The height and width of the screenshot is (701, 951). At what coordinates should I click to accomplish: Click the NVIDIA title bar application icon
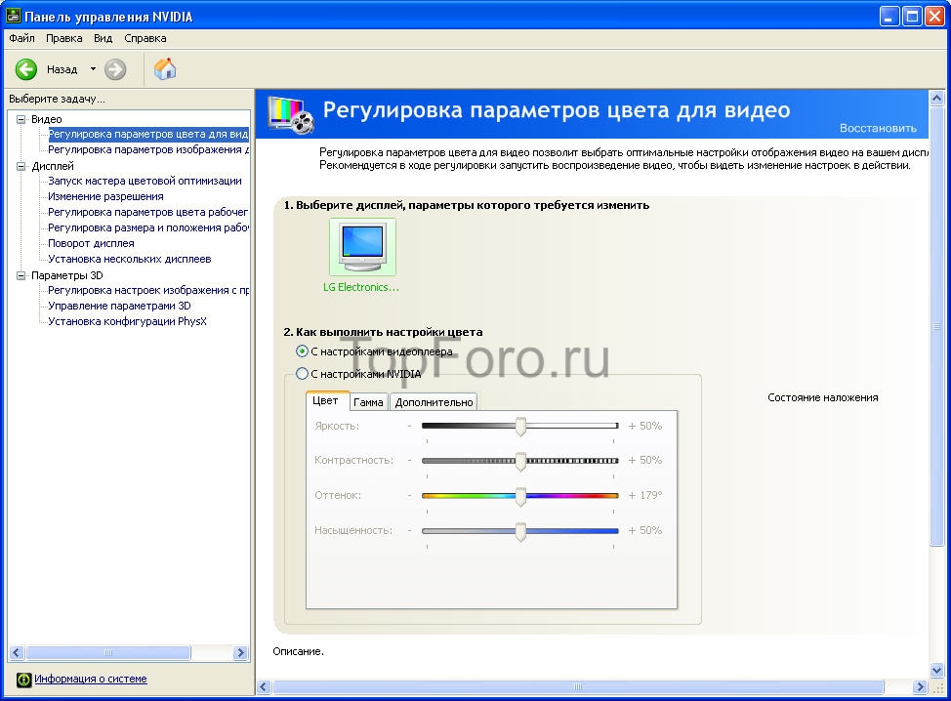tap(13, 16)
